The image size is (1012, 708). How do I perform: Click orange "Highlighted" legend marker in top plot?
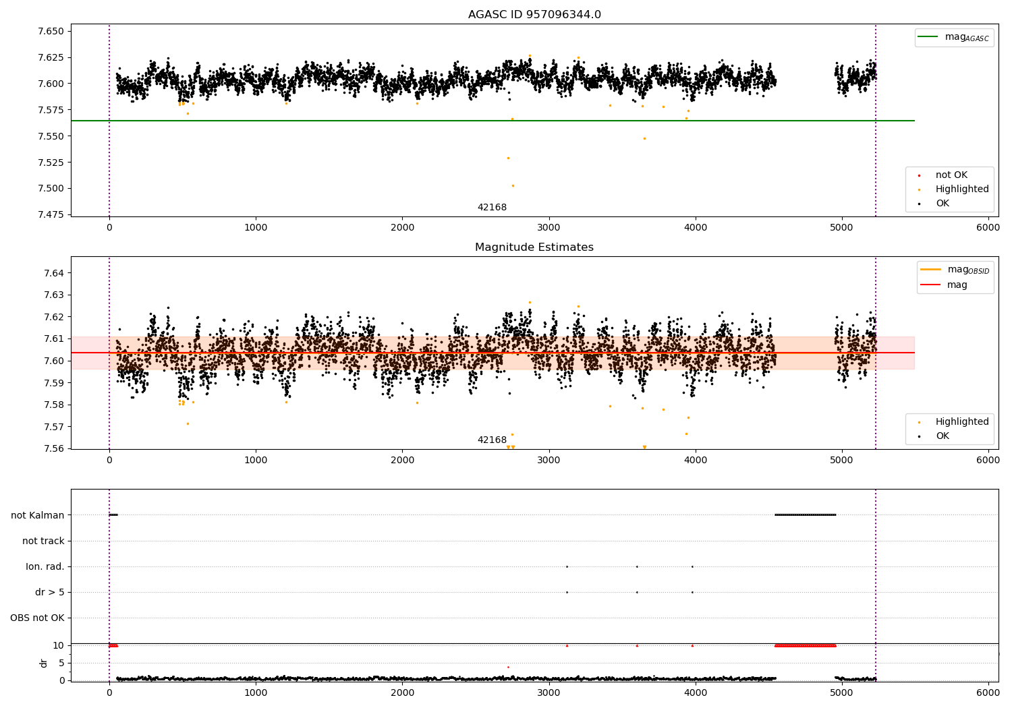tap(919, 189)
